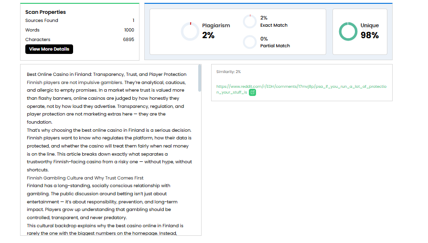Click the green Unique donut chart

pyautogui.click(x=348, y=32)
